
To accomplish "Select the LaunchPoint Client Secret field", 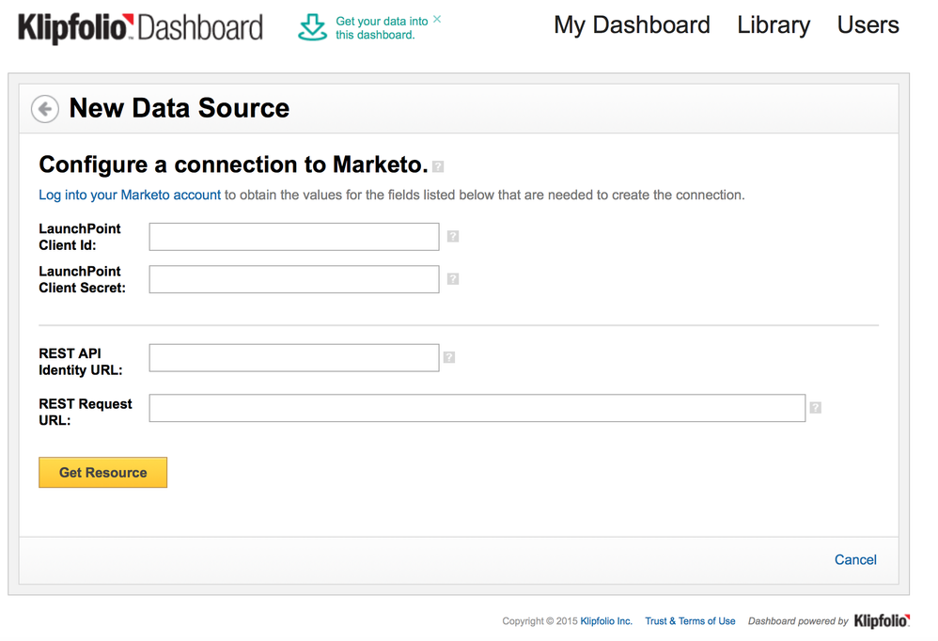I will (294, 279).
